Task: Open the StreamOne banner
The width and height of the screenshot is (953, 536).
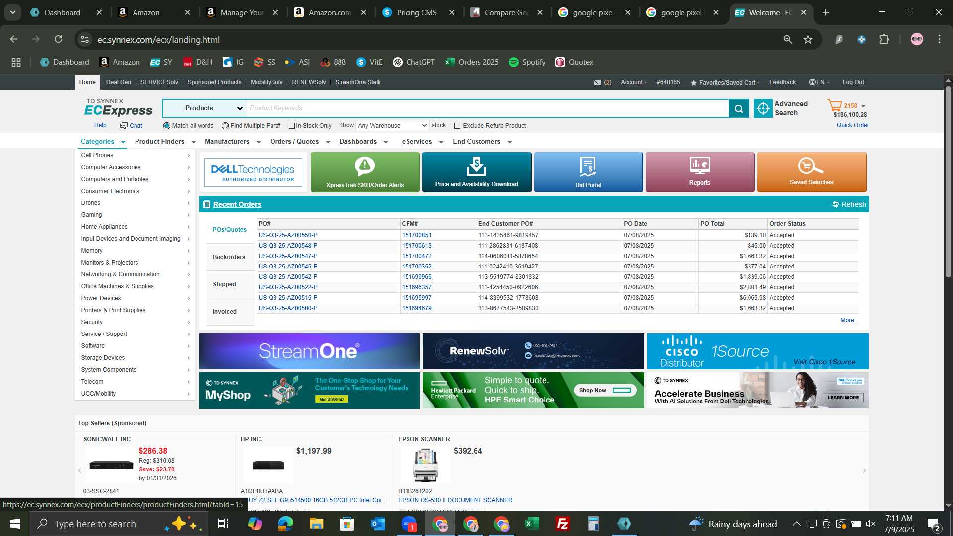Action: 309,351
